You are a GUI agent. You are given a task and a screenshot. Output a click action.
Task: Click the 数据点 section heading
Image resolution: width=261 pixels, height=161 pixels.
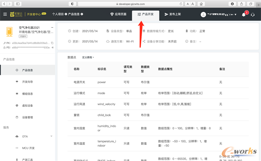tap(72, 58)
